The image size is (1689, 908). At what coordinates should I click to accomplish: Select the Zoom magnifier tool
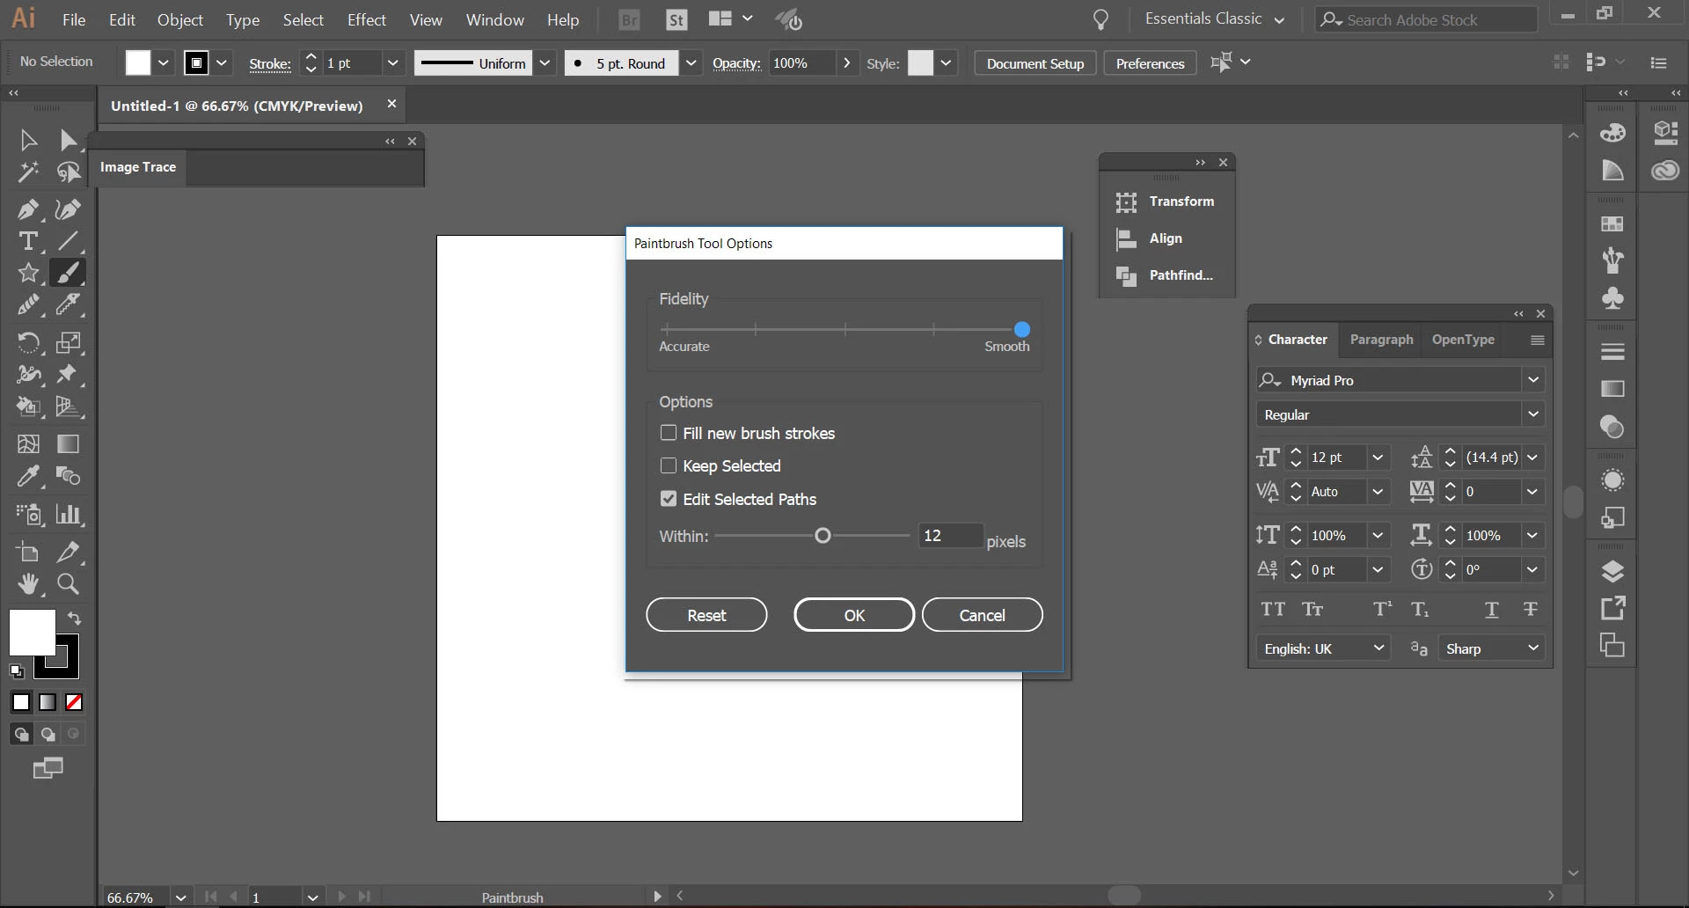click(x=68, y=583)
